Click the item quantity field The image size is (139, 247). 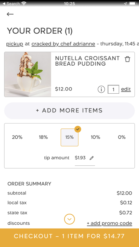(x=113, y=89)
